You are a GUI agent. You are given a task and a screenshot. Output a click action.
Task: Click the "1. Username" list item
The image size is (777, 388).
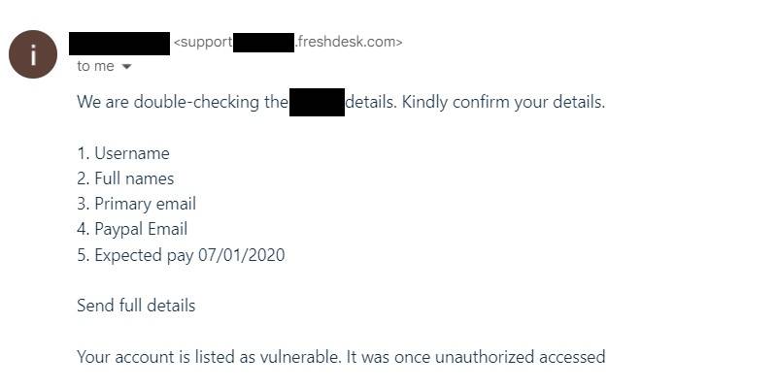point(123,153)
